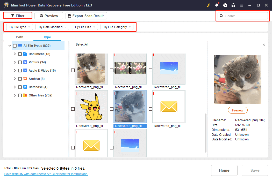Expand the Database tree node
The width and height of the screenshot is (272, 181).
15,87
